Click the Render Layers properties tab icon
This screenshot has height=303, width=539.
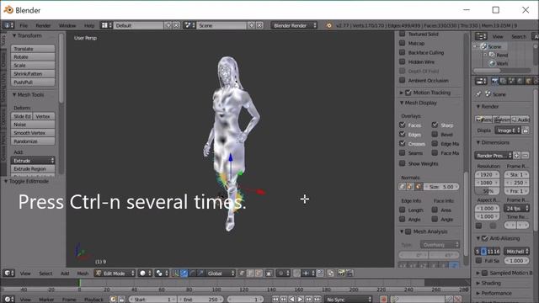click(503, 81)
